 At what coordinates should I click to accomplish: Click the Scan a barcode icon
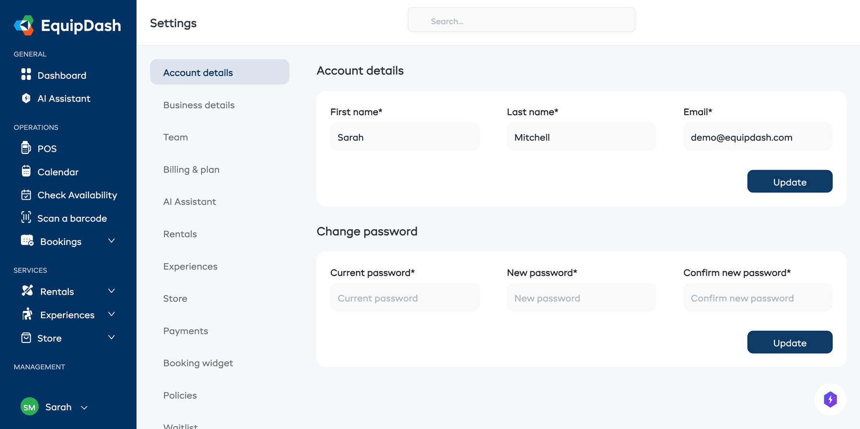click(x=26, y=217)
